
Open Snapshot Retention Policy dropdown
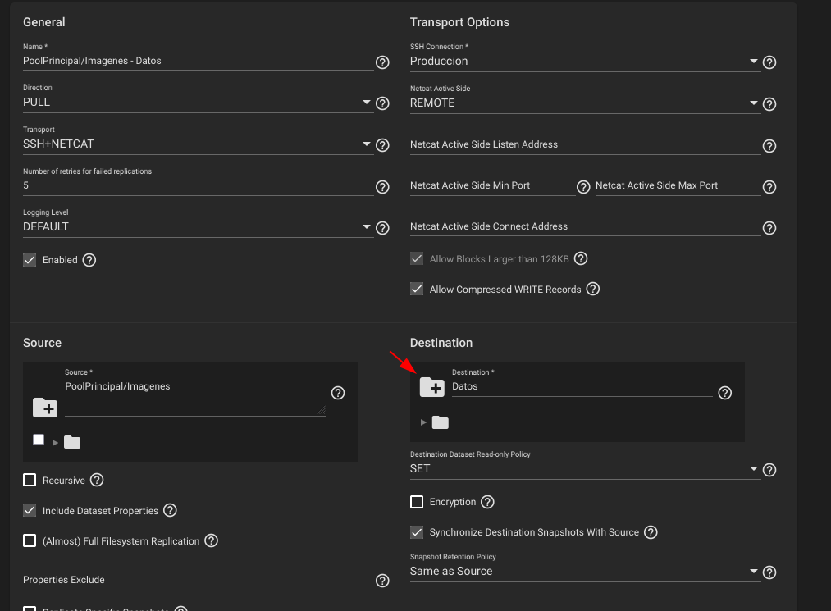pos(585,572)
